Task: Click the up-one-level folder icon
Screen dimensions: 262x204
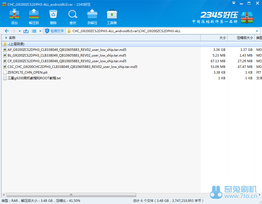Action: 26,31
